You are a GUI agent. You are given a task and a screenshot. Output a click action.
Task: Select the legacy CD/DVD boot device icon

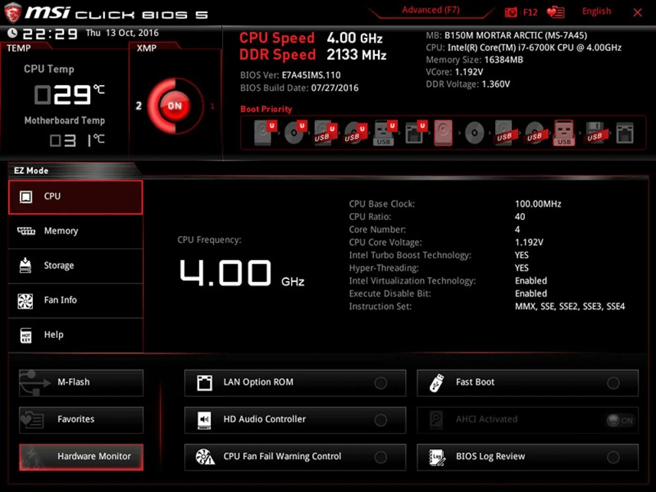point(474,133)
